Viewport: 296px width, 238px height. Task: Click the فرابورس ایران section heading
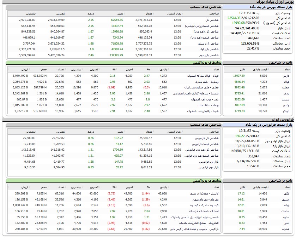(283, 120)
